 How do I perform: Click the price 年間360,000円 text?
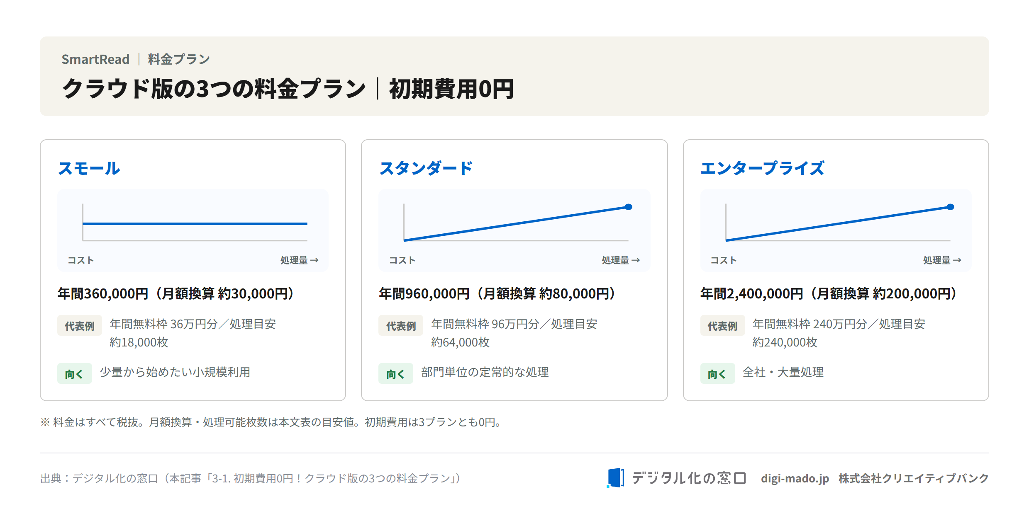tap(103, 293)
